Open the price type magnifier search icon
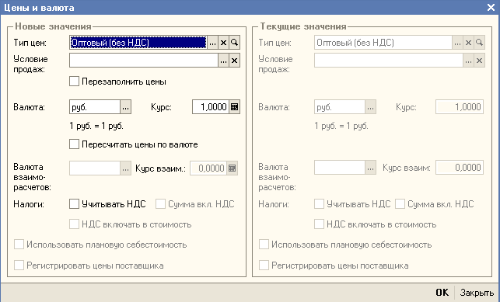 coord(234,43)
